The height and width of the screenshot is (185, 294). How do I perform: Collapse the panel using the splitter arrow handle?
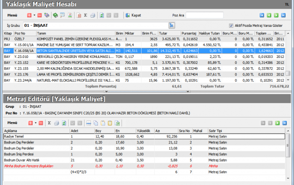click(106, 91)
